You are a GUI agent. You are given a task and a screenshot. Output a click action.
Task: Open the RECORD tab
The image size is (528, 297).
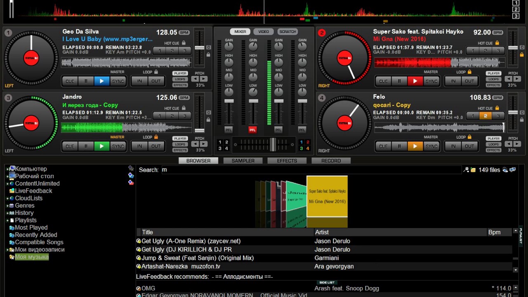[x=331, y=161]
